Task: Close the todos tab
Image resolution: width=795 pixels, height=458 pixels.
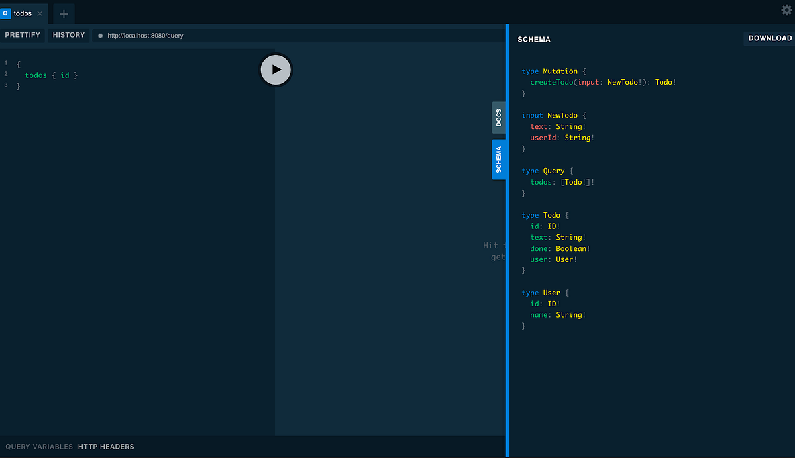Action: (x=39, y=13)
